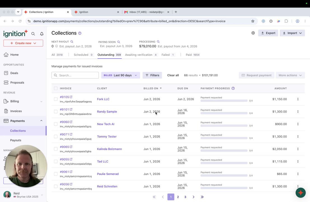The image size is (310, 202).
Task: Open invoice #9060 external link icon
Action: pyautogui.click(x=71, y=122)
